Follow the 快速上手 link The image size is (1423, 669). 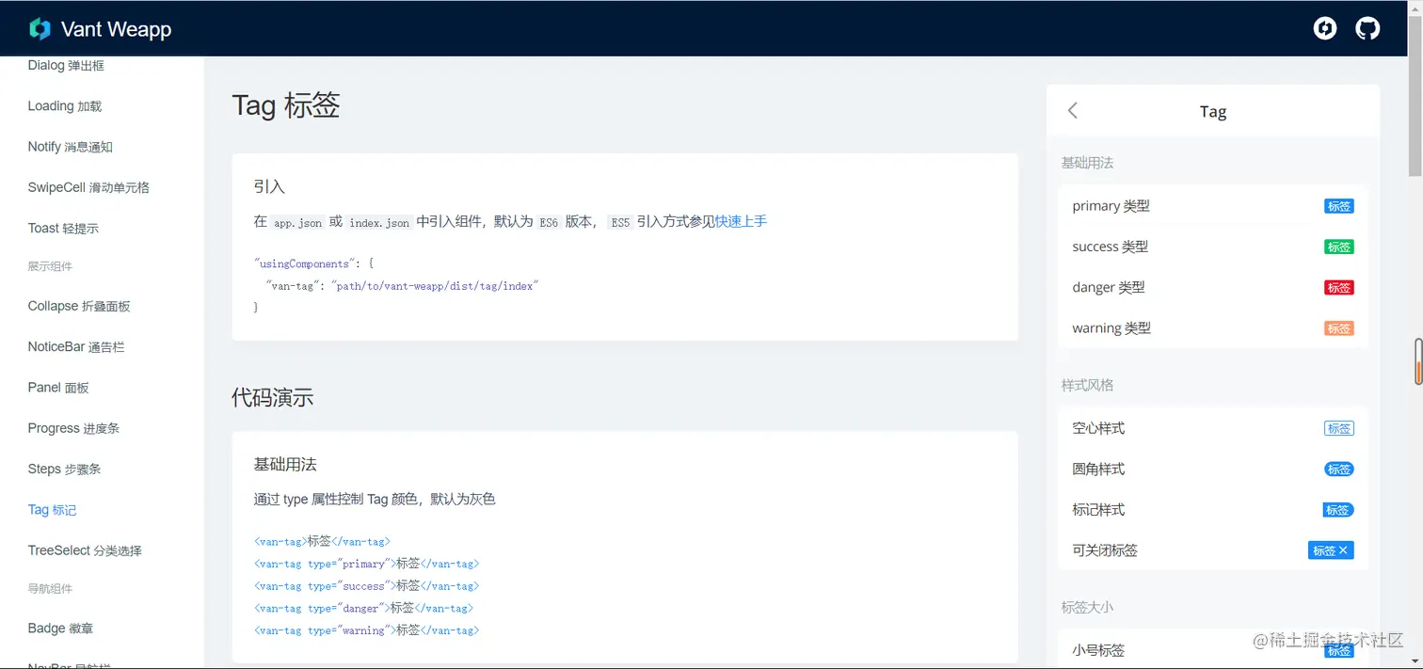741,221
